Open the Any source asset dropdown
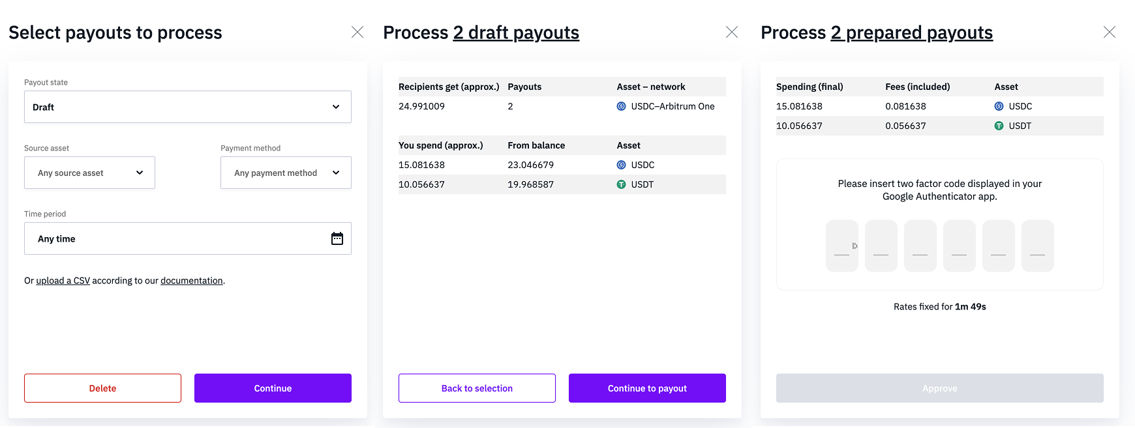This screenshot has height=428, width=1135. coord(89,173)
